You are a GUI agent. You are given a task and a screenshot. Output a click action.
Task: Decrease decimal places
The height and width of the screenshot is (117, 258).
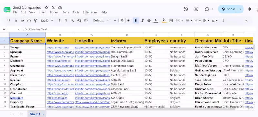point(72,21)
